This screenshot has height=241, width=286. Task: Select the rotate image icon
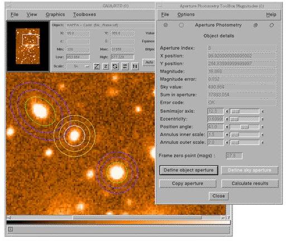pyautogui.click(x=115, y=66)
